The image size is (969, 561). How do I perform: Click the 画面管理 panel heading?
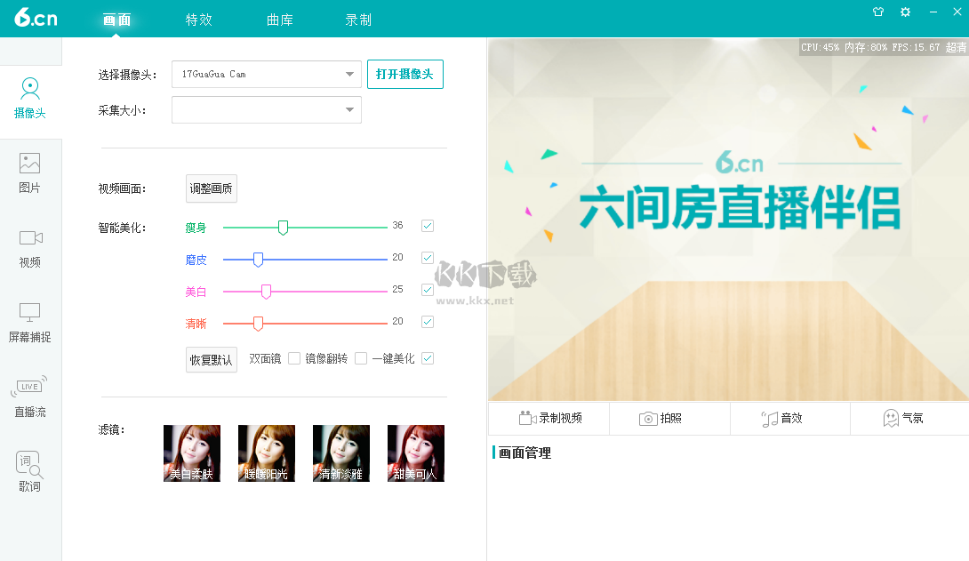[525, 453]
